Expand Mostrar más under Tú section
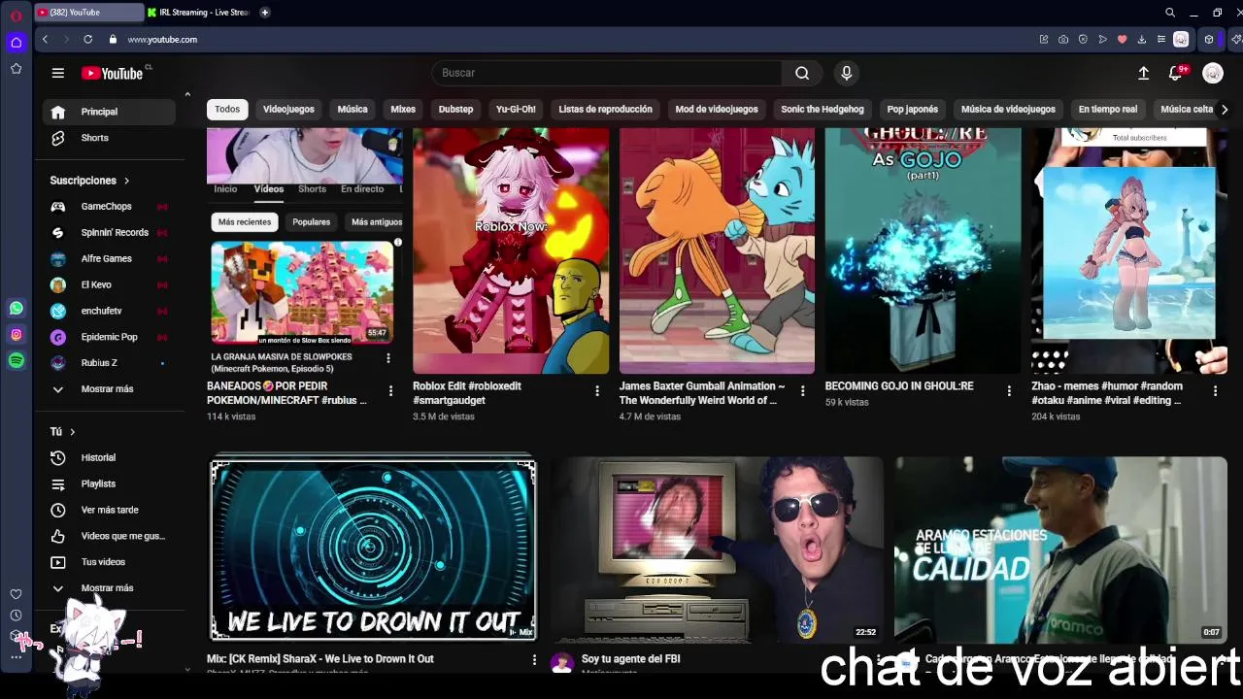The height and width of the screenshot is (699, 1243). tap(108, 588)
